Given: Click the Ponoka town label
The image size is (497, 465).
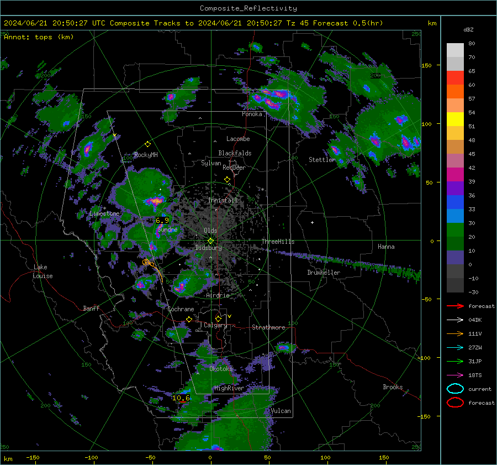Looking at the screenshot, I should [x=252, y=114].
